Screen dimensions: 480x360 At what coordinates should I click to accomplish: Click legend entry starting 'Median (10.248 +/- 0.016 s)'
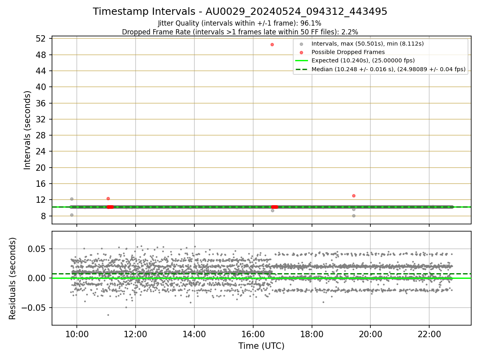click(x=388, y=69)
